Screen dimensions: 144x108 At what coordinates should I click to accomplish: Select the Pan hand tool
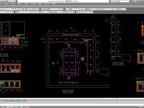13,9
